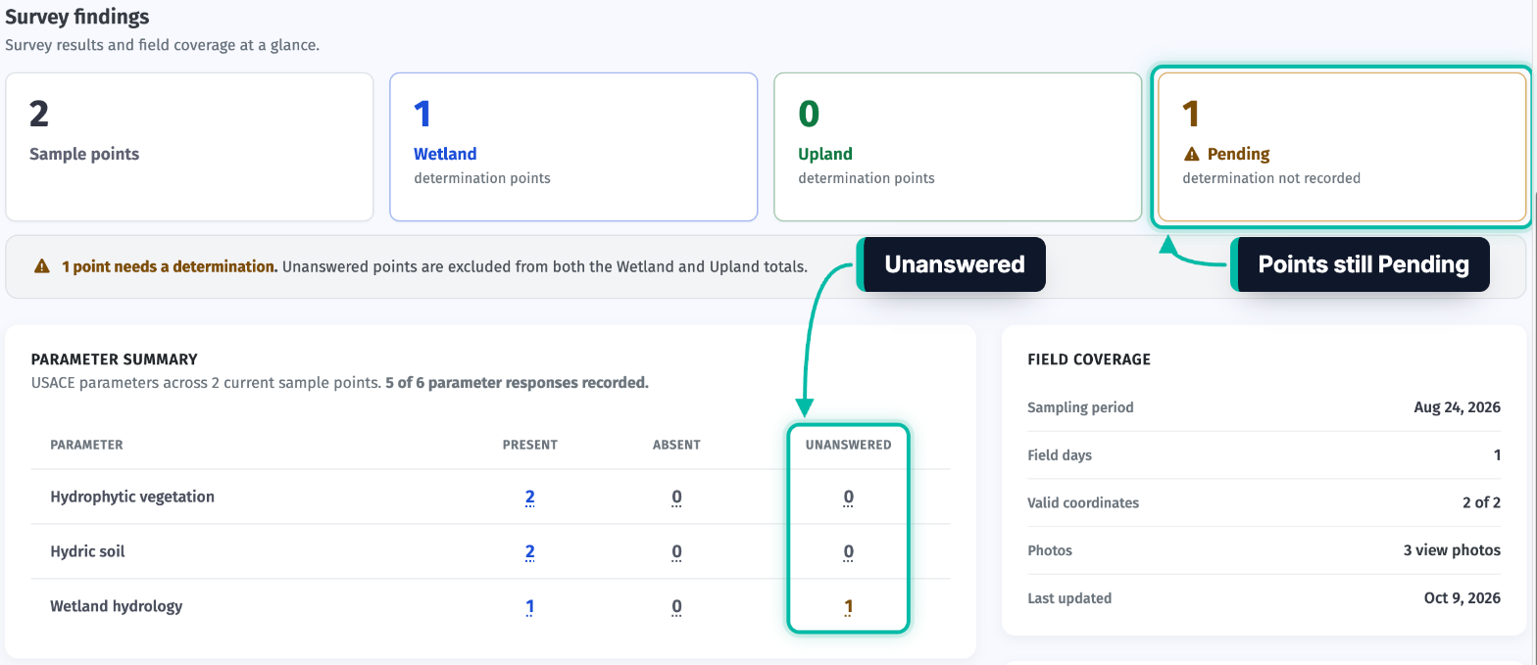Click the UNANSWERED column header
The width and height of the screenshot is (1537, 665).
coord(848,445)
